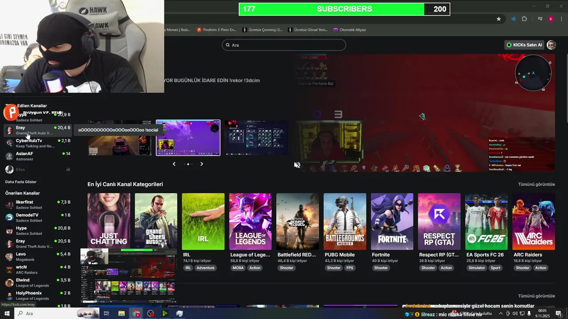Open recommended channel HolyPhoenix
This screenshot has width=568, height=319.
click(38, 296)
